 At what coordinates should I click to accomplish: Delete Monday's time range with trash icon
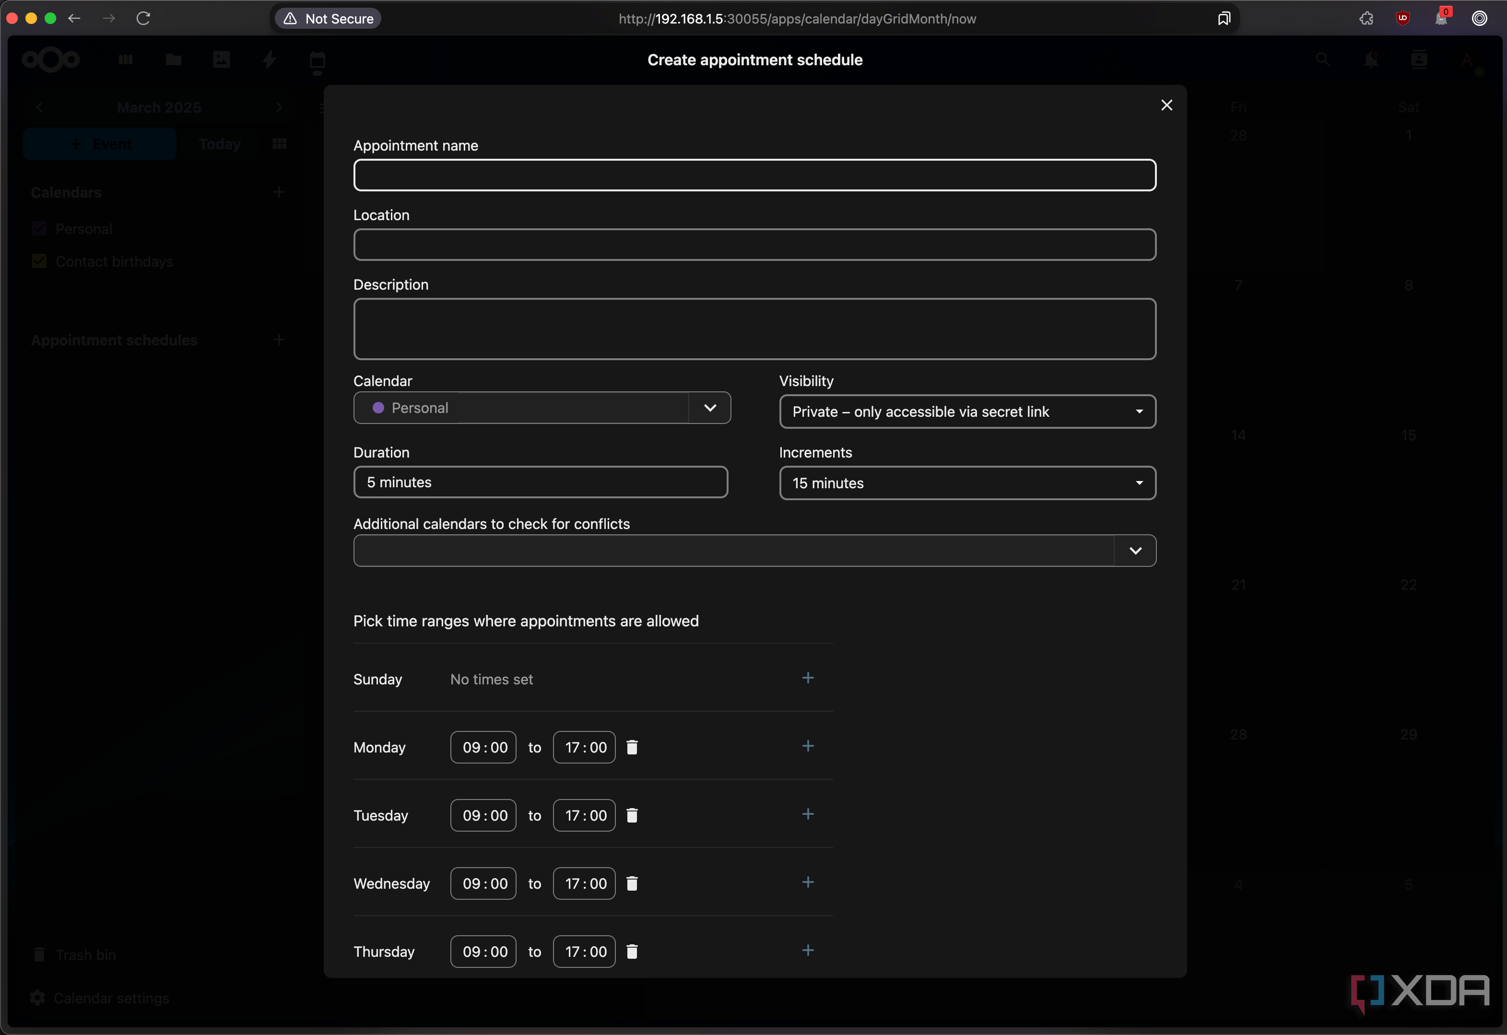tap(632, 748)
